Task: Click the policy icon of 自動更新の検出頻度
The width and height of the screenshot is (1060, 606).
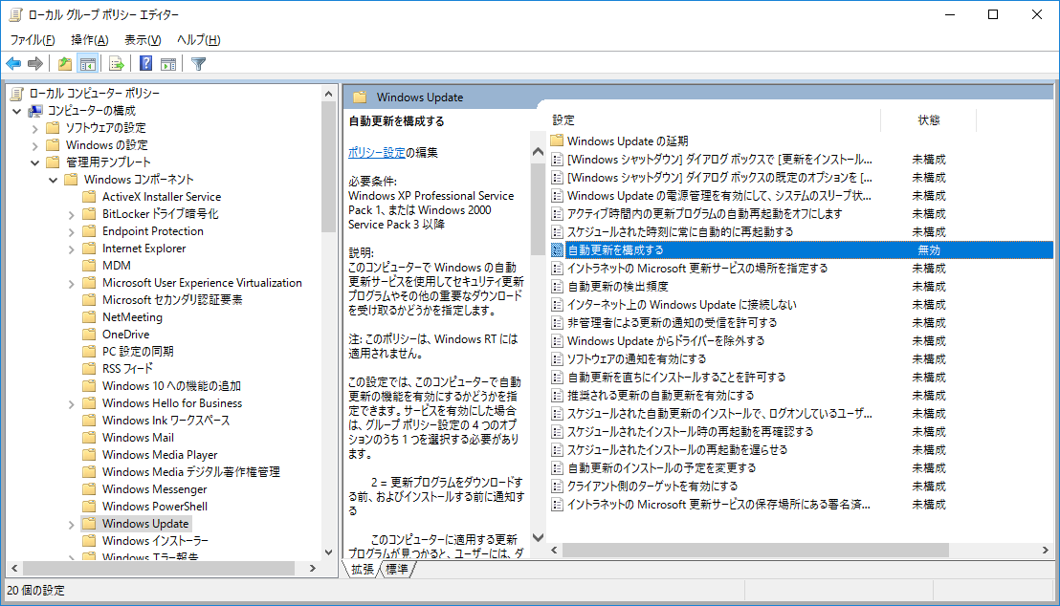Action: tap(557, 287)
